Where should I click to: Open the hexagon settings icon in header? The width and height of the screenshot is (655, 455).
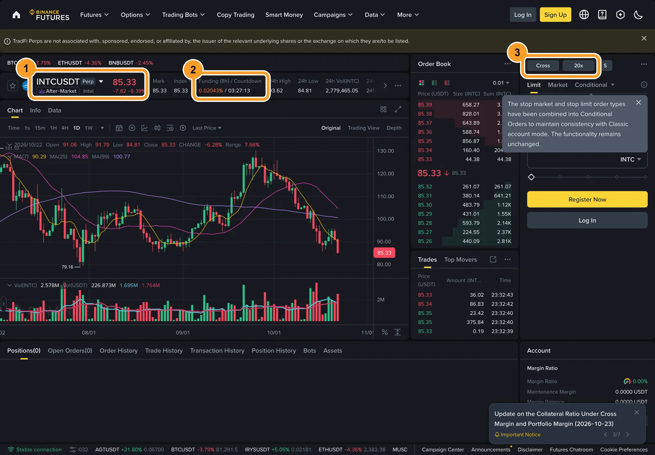[x=621, y=15]
